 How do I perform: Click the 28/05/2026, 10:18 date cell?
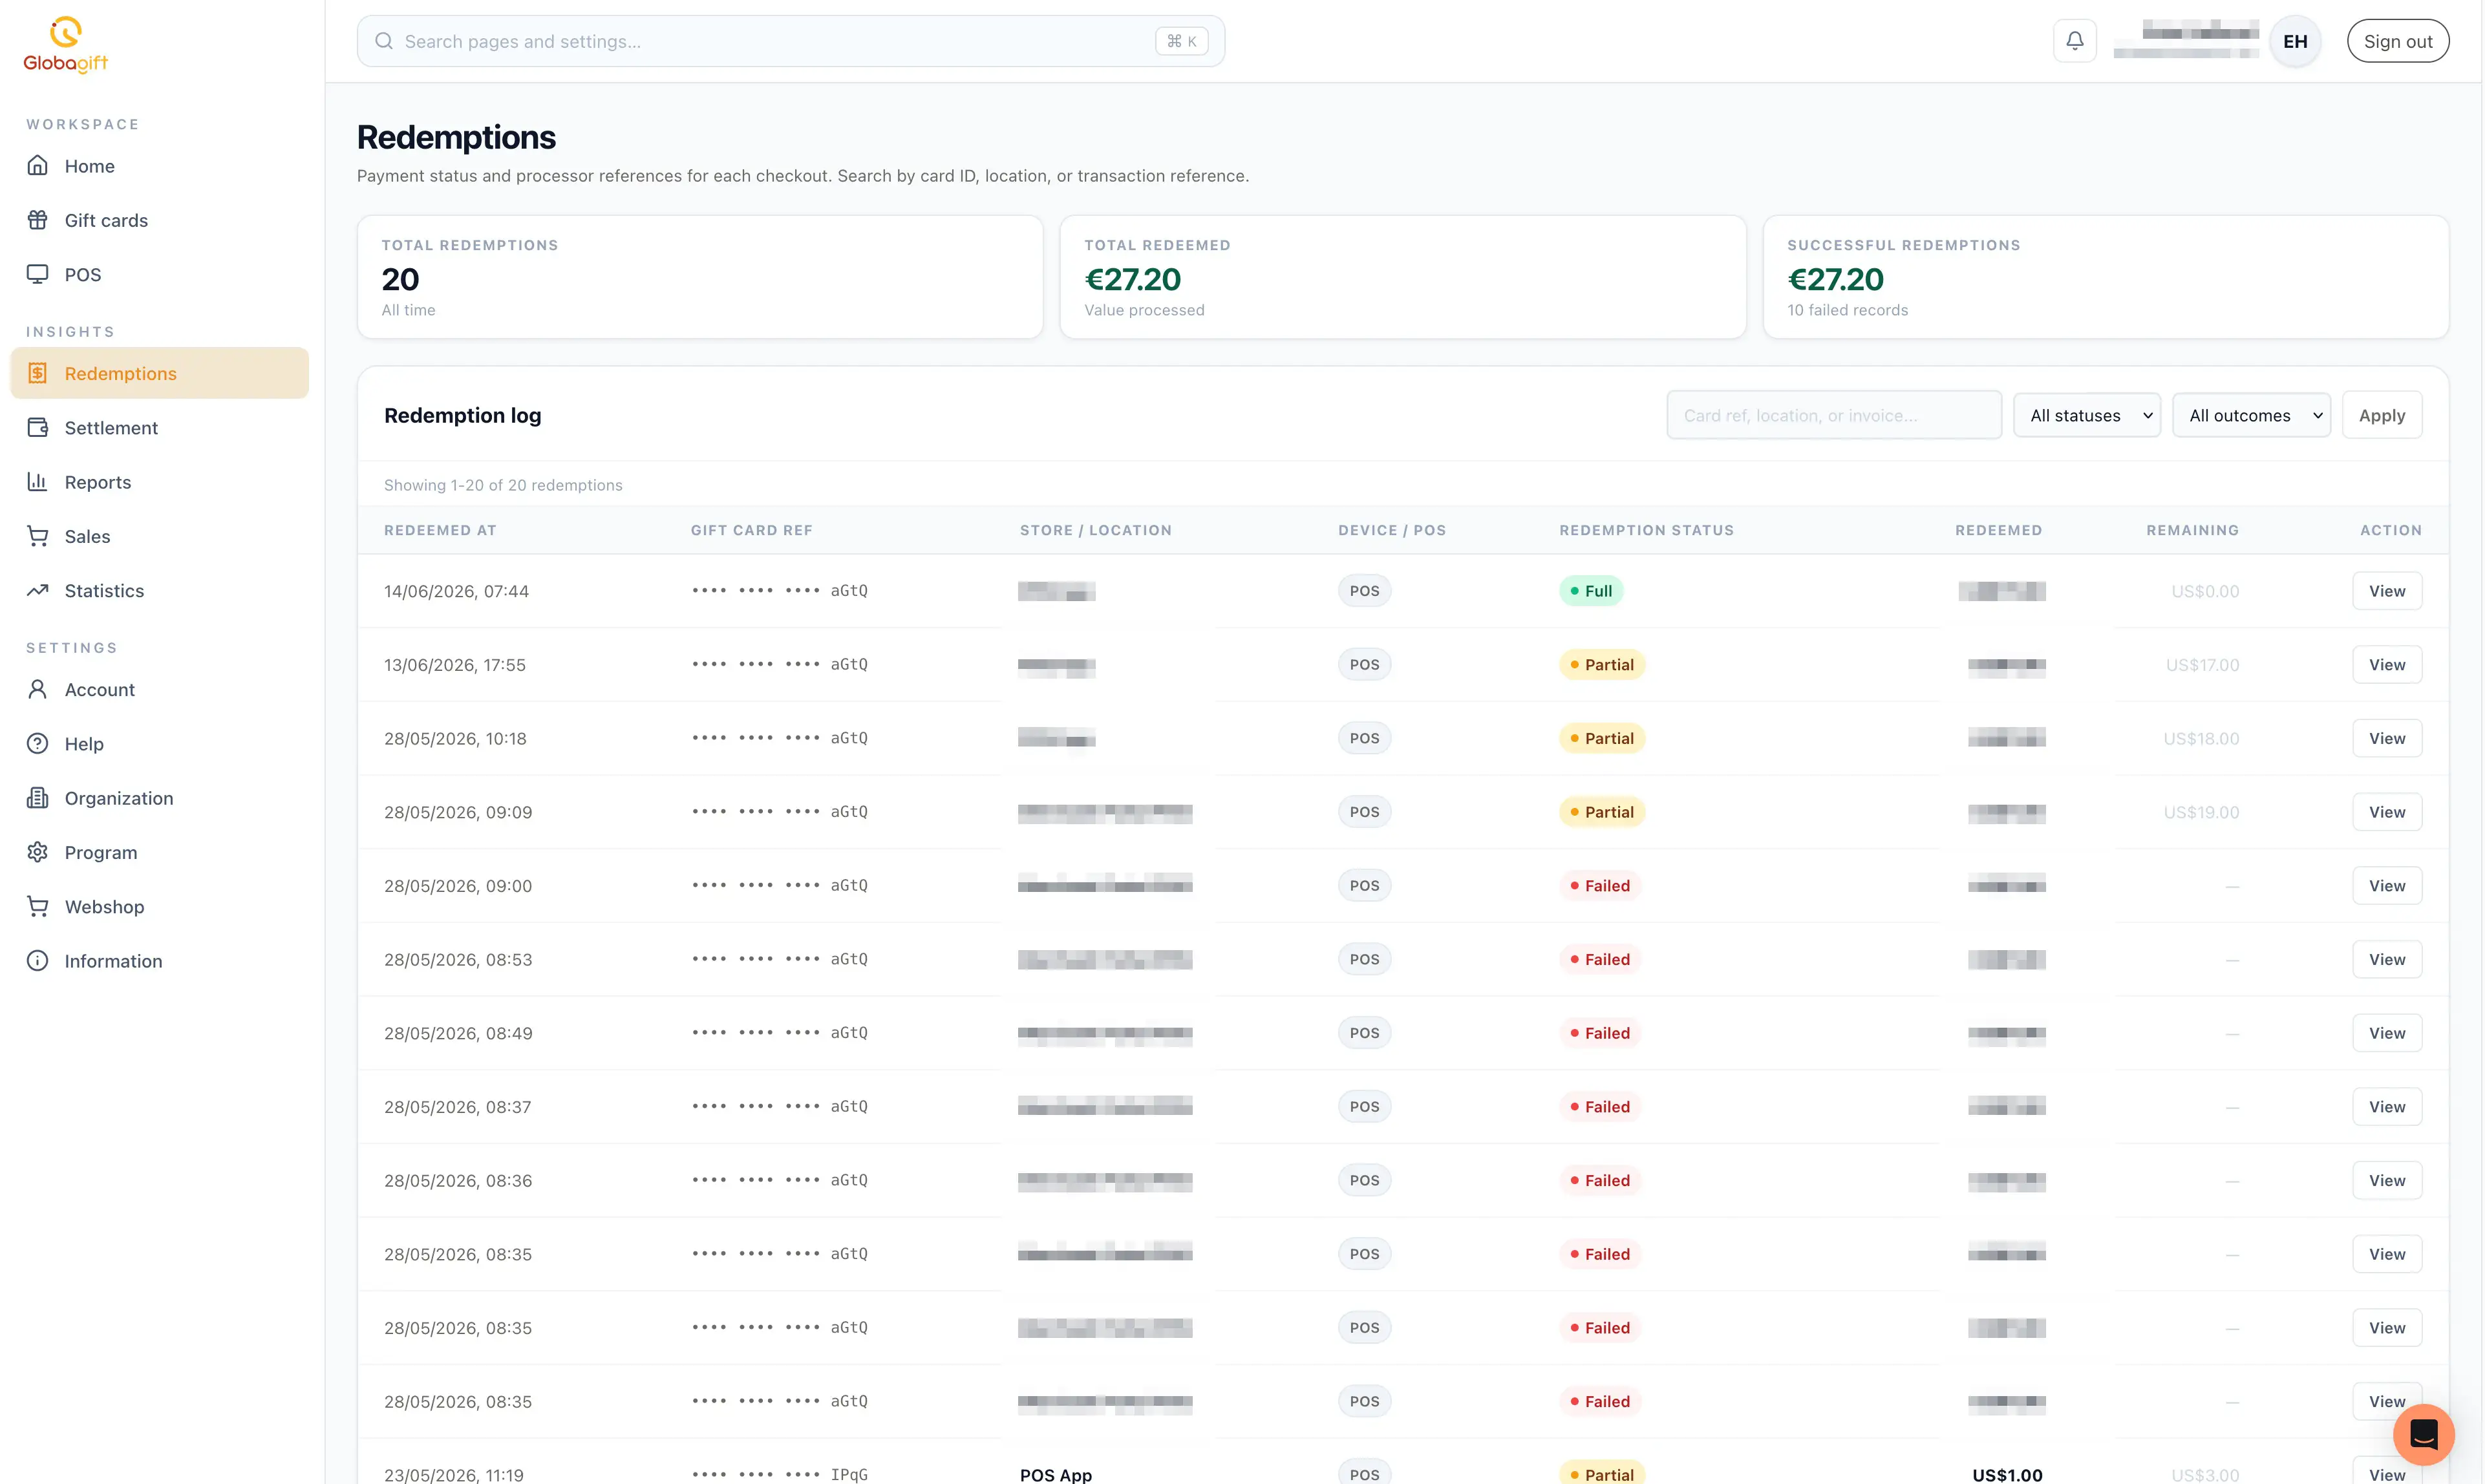pyautogui.click(x=455, y=738)
